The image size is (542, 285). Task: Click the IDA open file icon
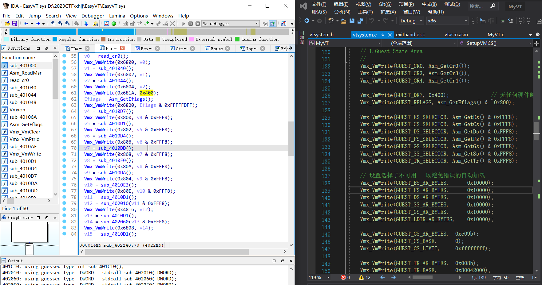click(7, 24)
